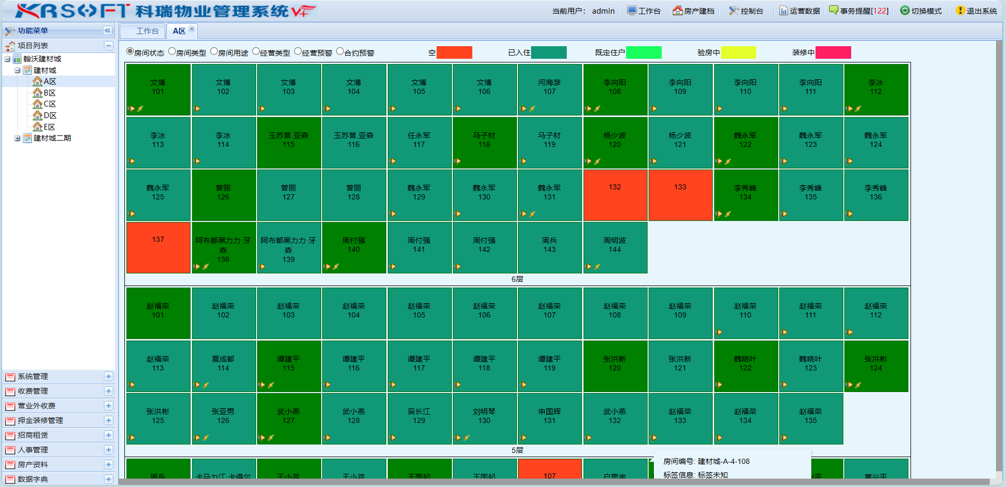1006x487 pixels.
Task: Open 房产建档 house icon
Action: (677, 10)
